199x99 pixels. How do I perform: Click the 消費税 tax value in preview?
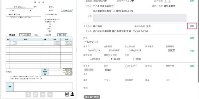pyautogui.click(x=67, y=72)
